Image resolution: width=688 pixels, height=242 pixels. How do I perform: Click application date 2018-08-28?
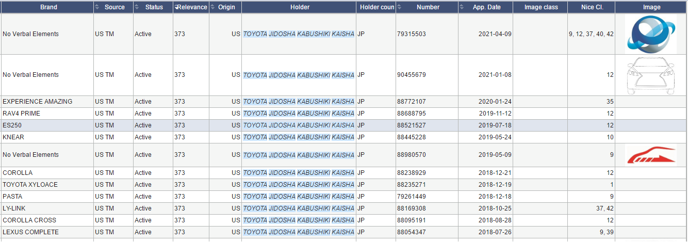point(495,220)
